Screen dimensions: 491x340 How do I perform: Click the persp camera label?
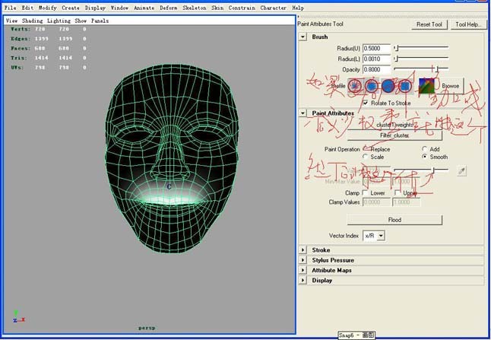point(147,328)
